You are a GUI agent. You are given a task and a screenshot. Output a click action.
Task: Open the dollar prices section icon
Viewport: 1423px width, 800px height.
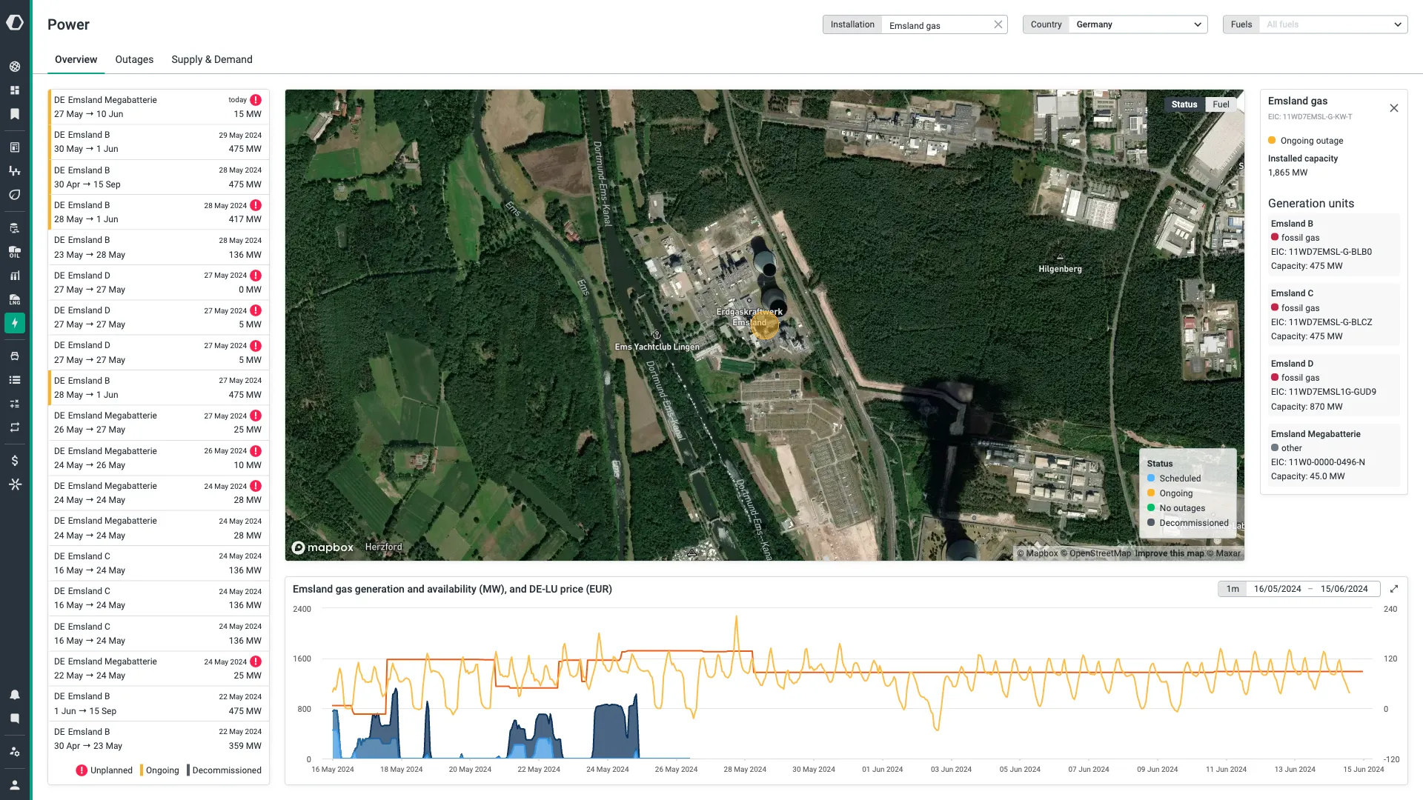click(x=15, y=460)
